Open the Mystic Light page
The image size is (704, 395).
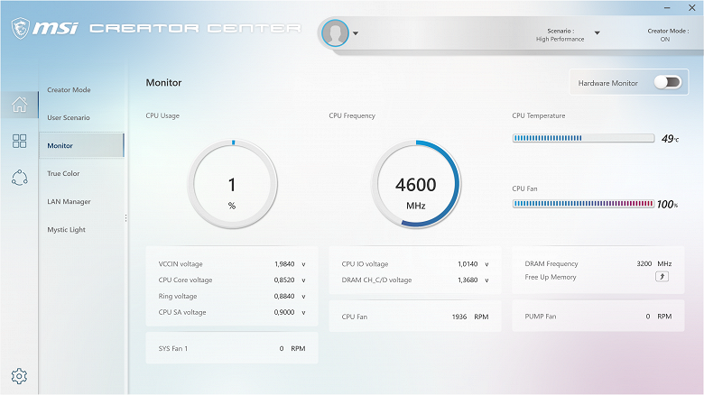pos(66,229)
